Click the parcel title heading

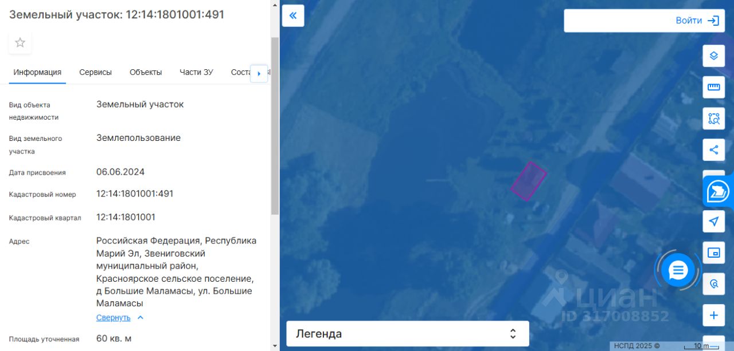click(116, 15)
